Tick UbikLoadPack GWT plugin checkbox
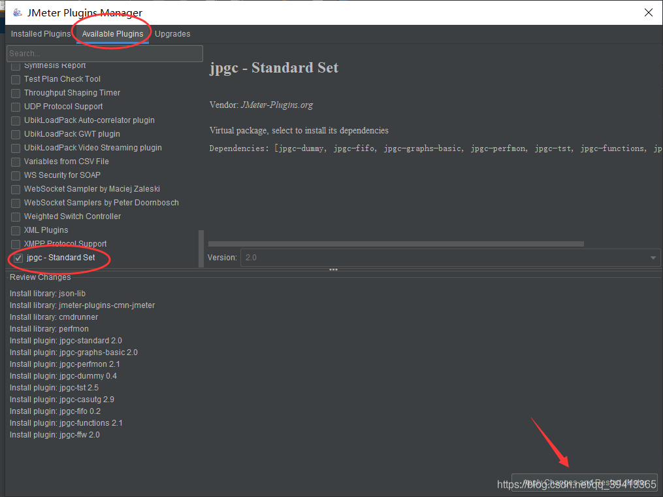The height and width of the screenshot is (497, 663). [x=16, y=134]
